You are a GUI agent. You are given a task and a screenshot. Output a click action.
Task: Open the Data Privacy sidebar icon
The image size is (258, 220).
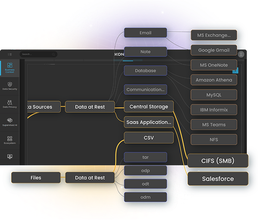10,104
